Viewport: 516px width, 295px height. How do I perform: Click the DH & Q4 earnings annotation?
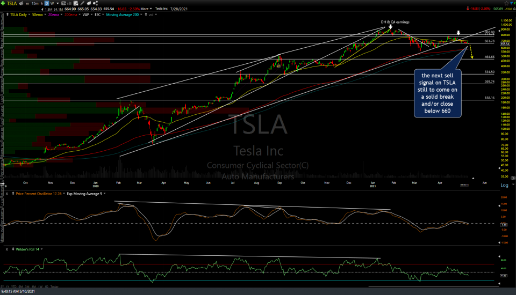pyautogui.click(x=395, y=22)
